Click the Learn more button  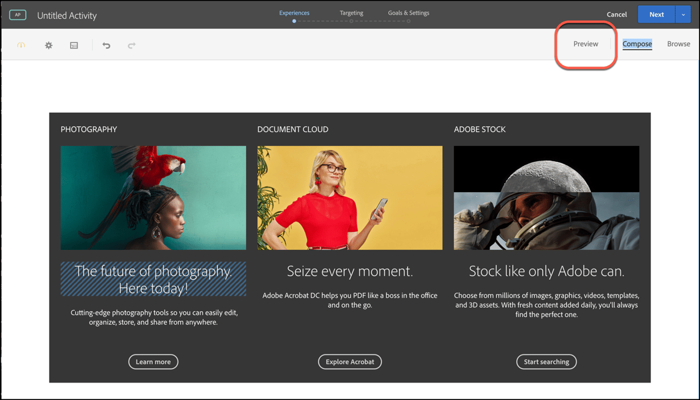tap(153, 362)
